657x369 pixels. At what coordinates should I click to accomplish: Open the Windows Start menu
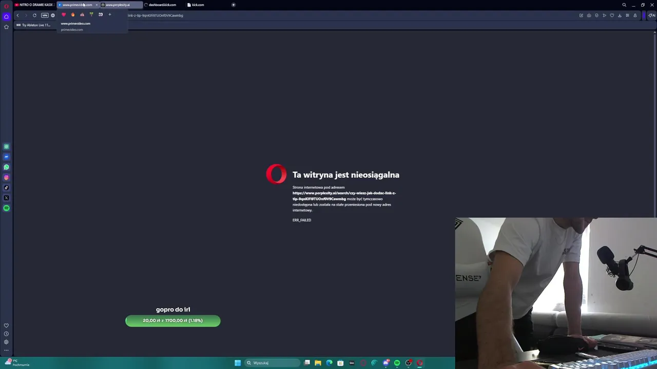coord(238,363)
